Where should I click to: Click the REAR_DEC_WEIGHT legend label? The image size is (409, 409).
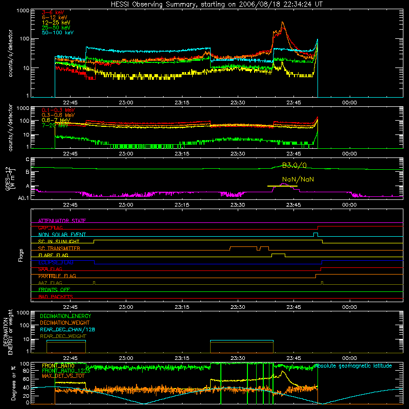click(x=63, y=336)
